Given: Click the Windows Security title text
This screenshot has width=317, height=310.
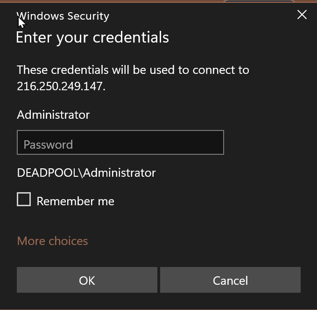Looking at the screenshot, I should [63, 16].
